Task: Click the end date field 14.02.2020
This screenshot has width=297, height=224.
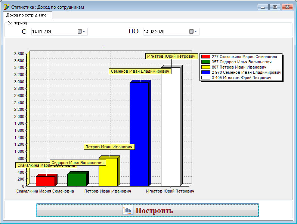Action: pos(165,32)
